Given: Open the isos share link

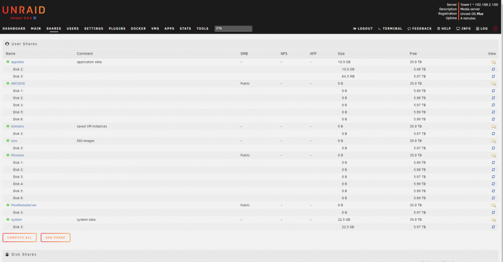Looking at the screenshot, I should 14,141.
